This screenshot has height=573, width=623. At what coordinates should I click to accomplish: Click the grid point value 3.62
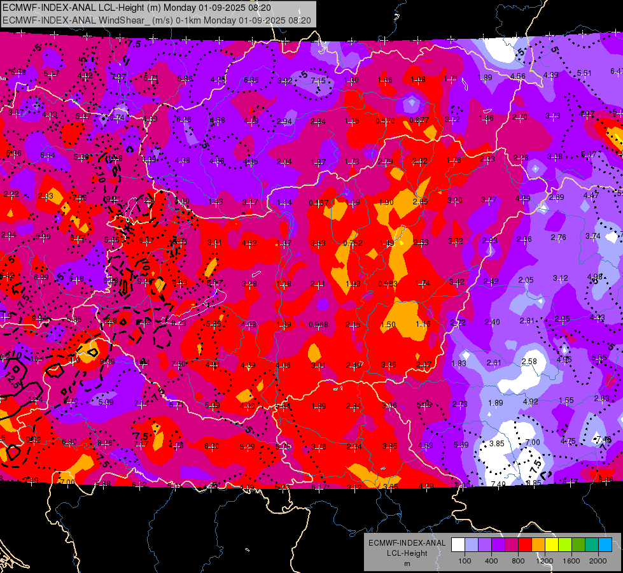click(x=456, y=241)
